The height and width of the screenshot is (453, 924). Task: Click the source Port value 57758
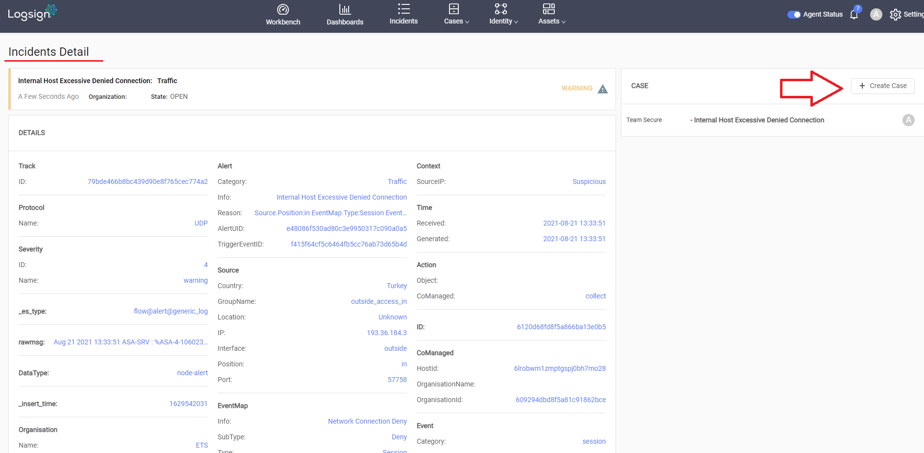click(x=397, y=380)
